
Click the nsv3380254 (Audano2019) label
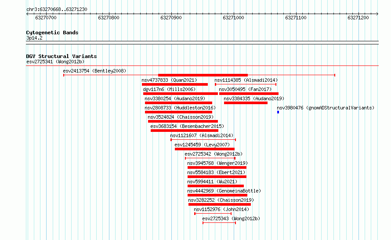coord(175,98)
